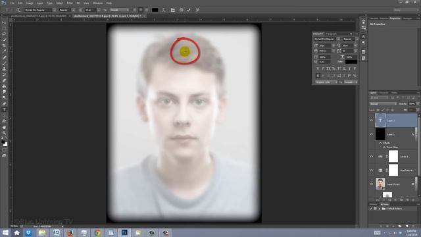Switch to the Paths tab

pos(394,93)
